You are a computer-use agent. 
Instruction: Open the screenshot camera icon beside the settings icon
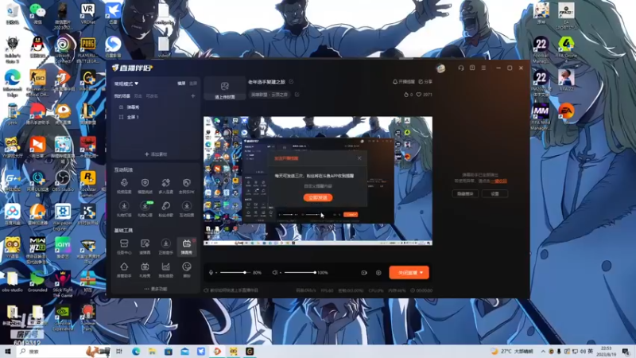(364, 273)
